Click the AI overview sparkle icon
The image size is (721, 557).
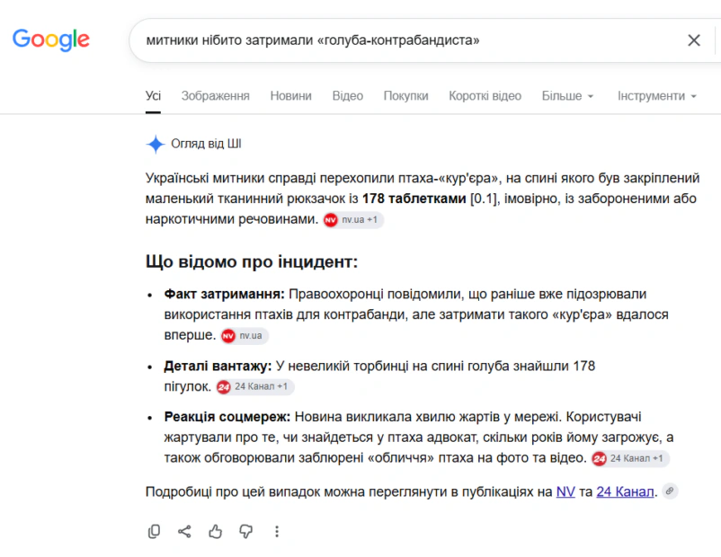[156, 145]
